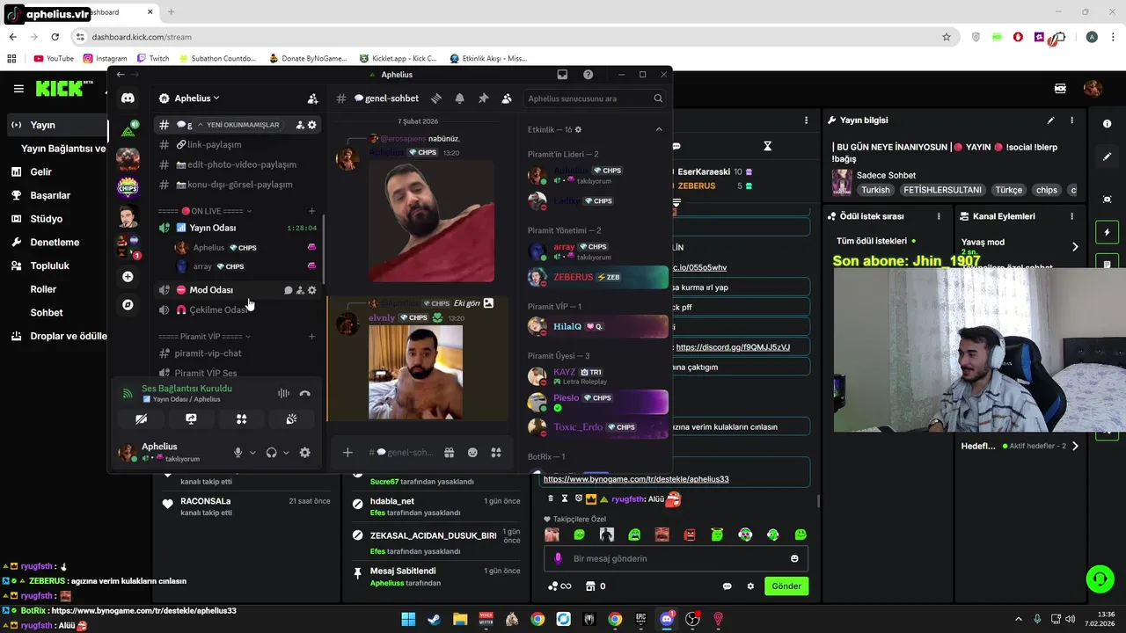
Task: Open Kick chat settings gear icon
Action: pos(750,586)
